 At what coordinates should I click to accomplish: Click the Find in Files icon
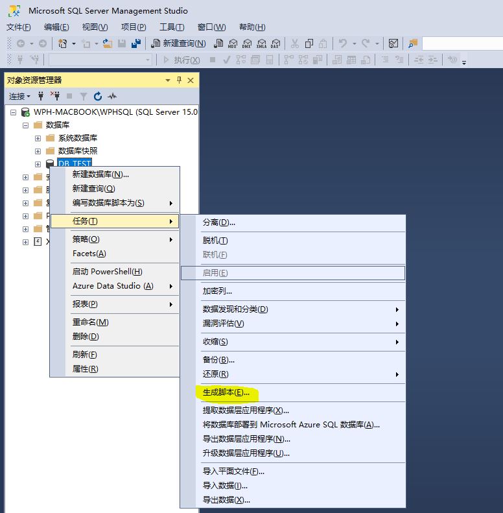coord(413,43)
